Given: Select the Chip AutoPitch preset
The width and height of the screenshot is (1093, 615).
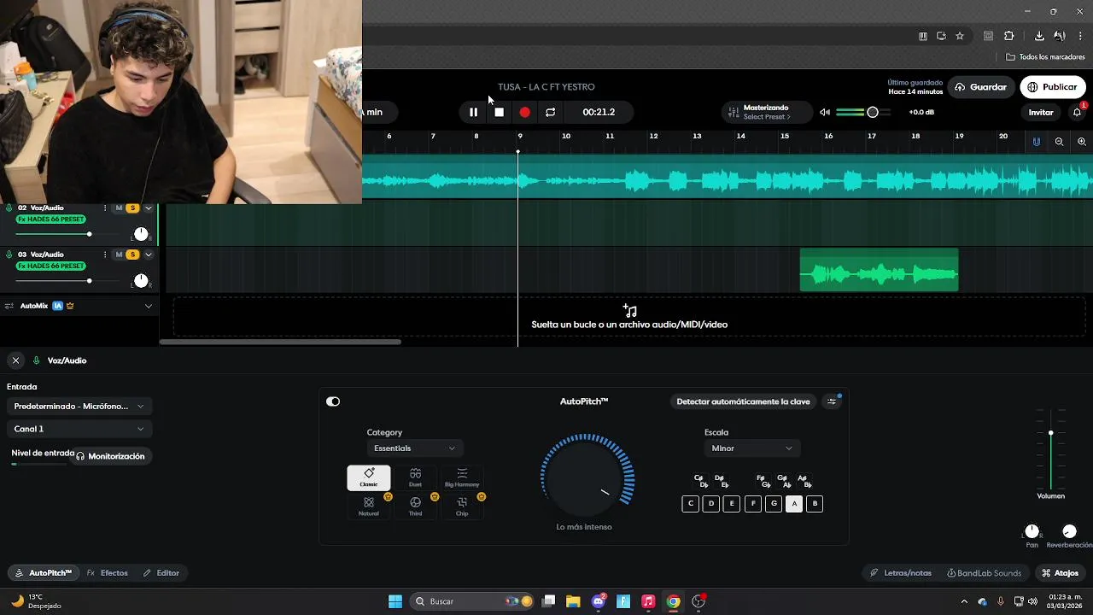Looking at the screenshot, I should click(x=462, y=507).
